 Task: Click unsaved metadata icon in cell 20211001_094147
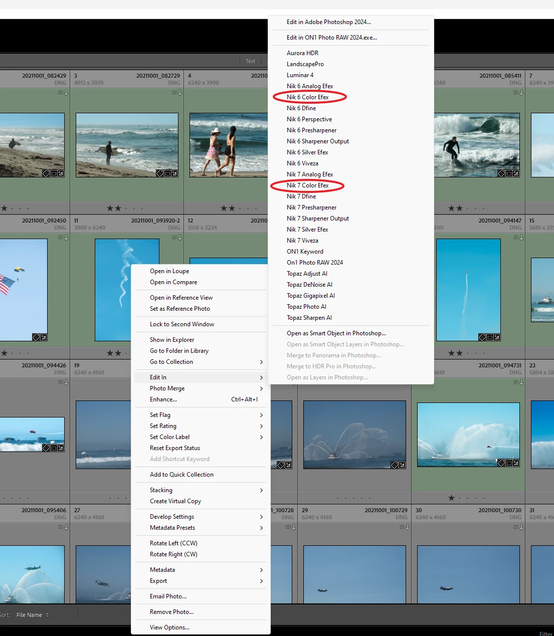pyautogui.click(x=518, y=238)
